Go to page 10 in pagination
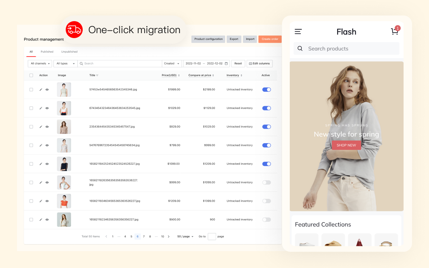The width and height of the screenshot is (429, 268). pos(163,237)
